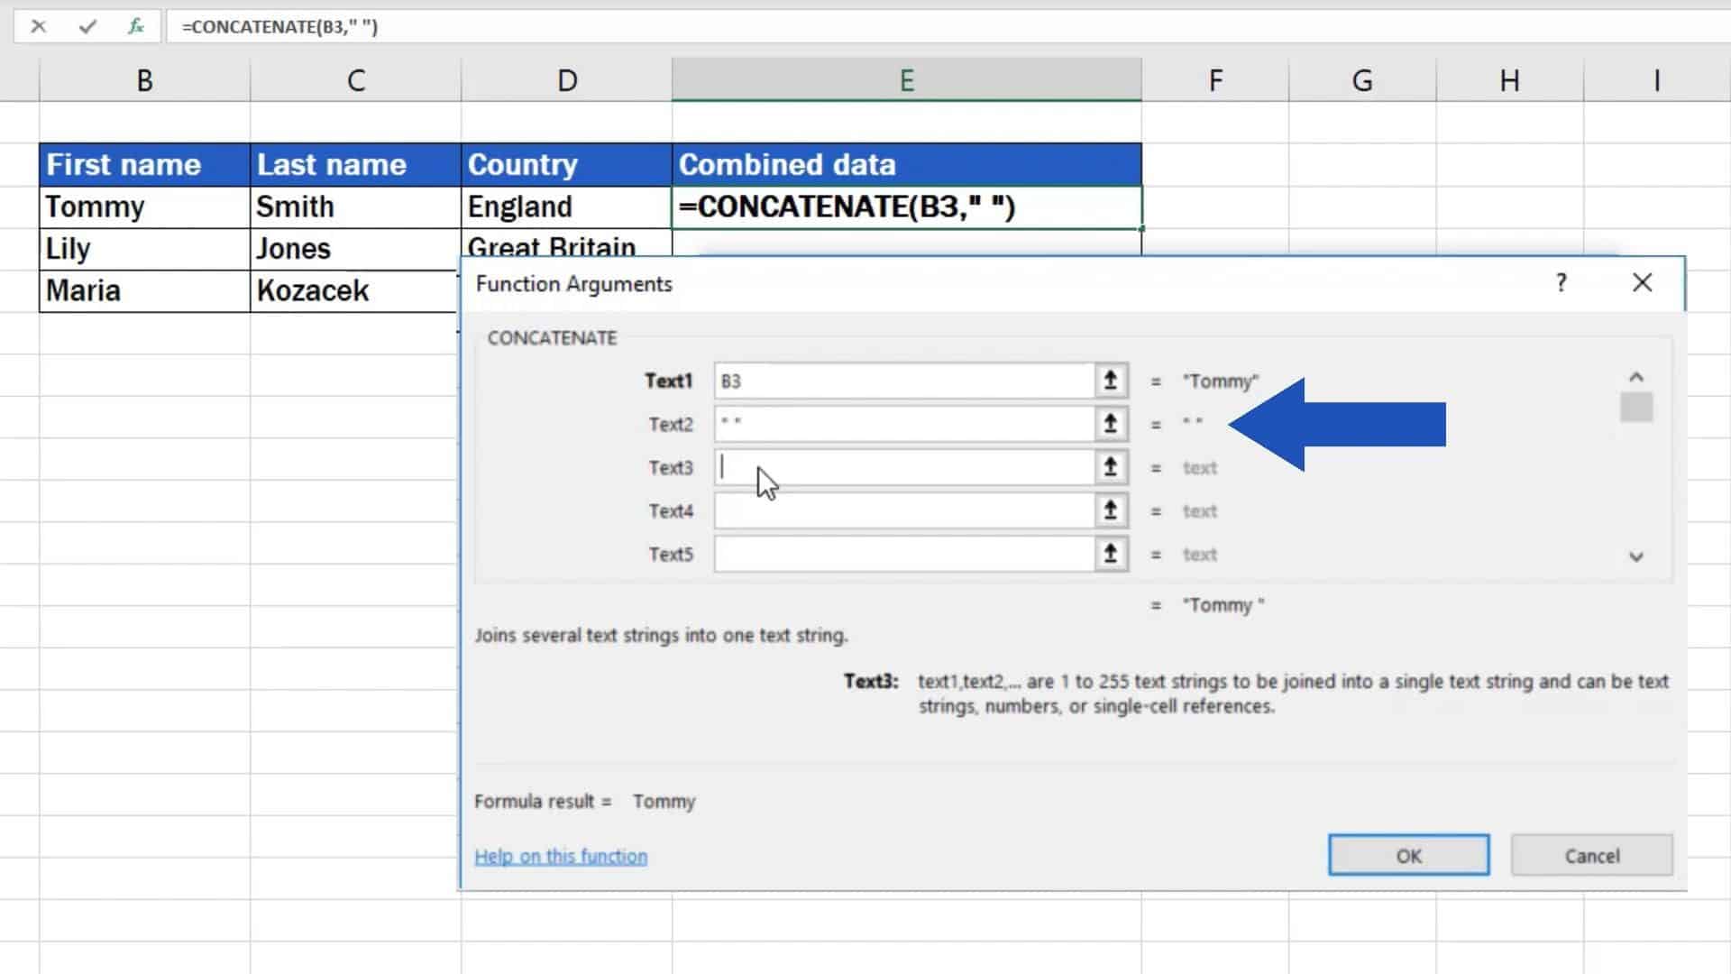Click the range selector icon beside Text5
This screenshot has height=974, width=1731.
pyautogui.click(x=1110, y=553)
